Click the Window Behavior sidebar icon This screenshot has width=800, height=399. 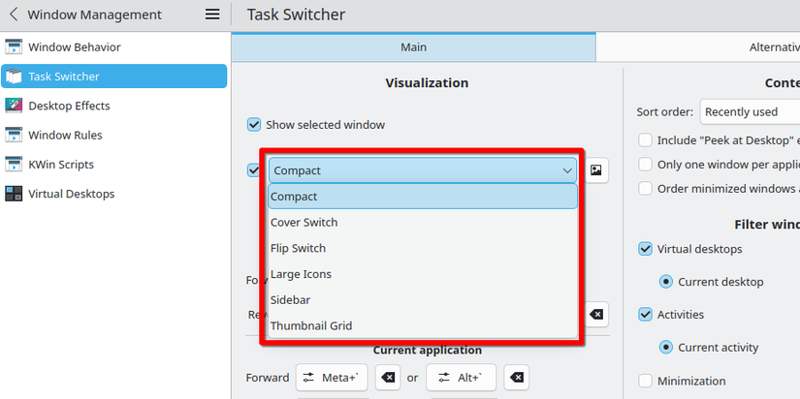coord(14,46)
